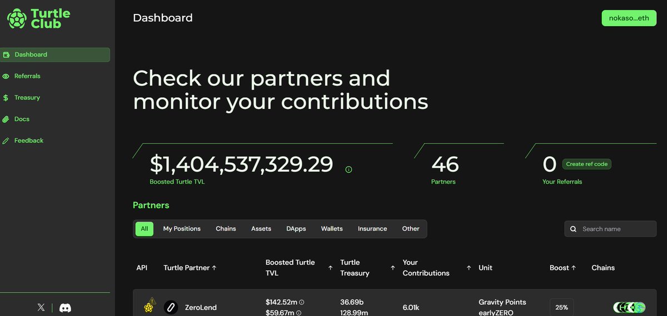Sort by Boosted Turtle TVL arrow
Screen dimensions: 667x316
pyautogui.click(x=330, y=268)
